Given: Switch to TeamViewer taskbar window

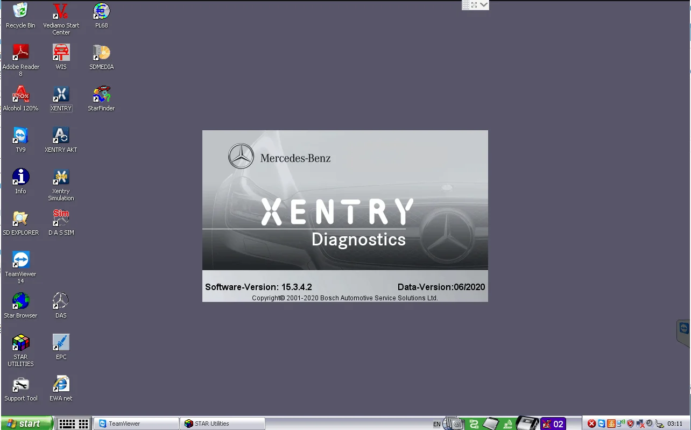Looking at the screenshot, I should coord(137,424).
